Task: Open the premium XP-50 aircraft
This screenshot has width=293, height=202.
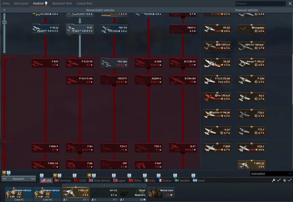Action: tap(217, 29)
